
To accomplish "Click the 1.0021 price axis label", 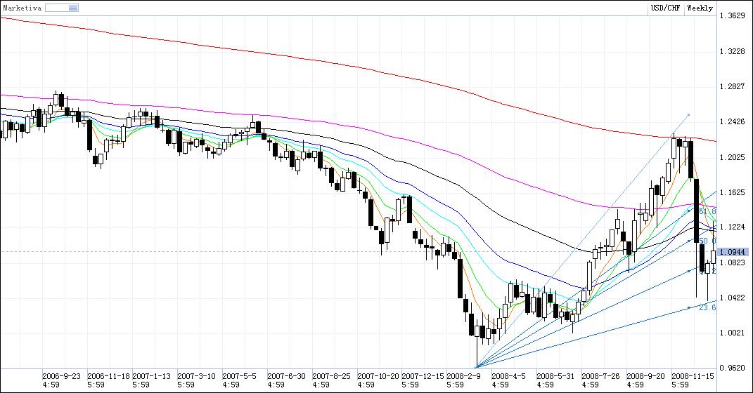I will click(733, 333).
